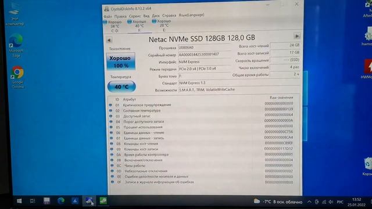Select attribute 04 Порог доступного запаса row
Screen dimensions: 372x209
202,121
